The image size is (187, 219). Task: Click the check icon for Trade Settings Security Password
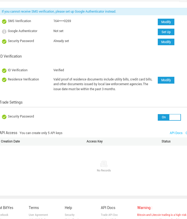pyautogui.click(x=4, y=117)
